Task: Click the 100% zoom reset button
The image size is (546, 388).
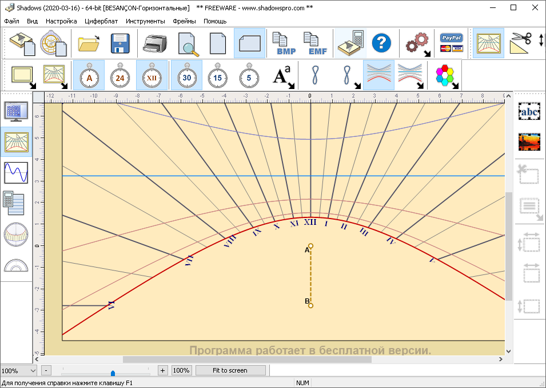Action: [181, 371]
